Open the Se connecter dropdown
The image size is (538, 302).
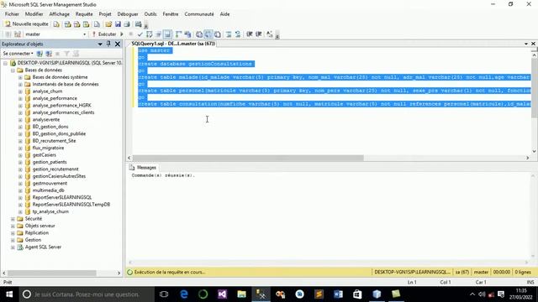click(x=18, y=54)
